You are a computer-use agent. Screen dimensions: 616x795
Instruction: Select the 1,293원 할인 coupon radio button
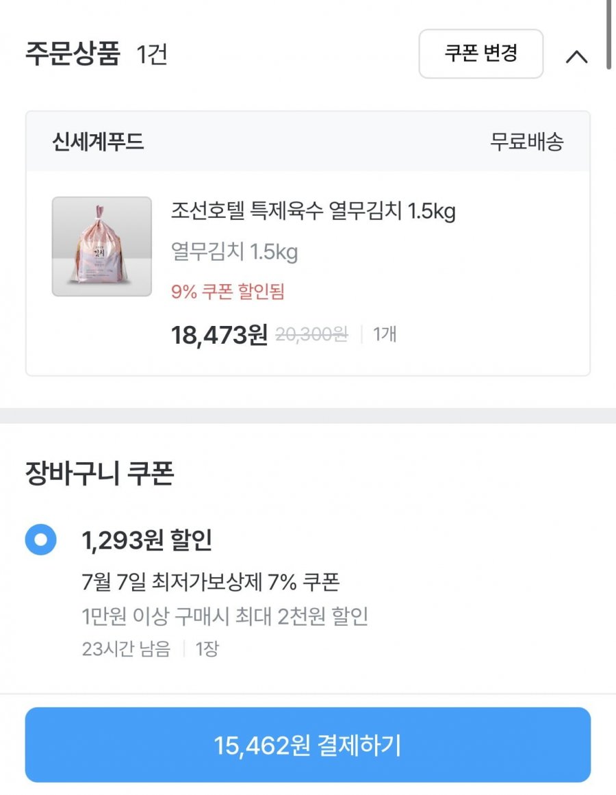click(40, 539)
